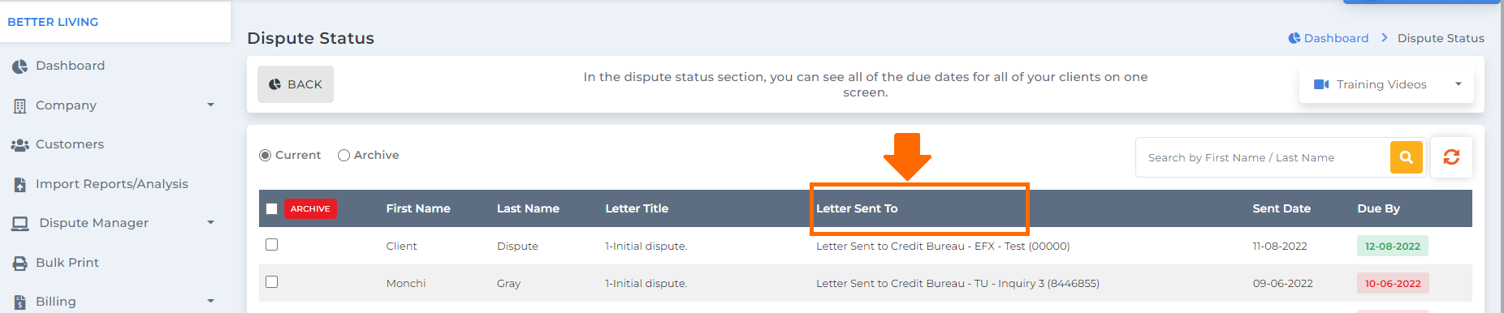Image resolution: width=1504 pixels, height=313 pixels.
Task: Click the Bulk Print printer icon
Action: pyautogui.click(x=20, y=264)
